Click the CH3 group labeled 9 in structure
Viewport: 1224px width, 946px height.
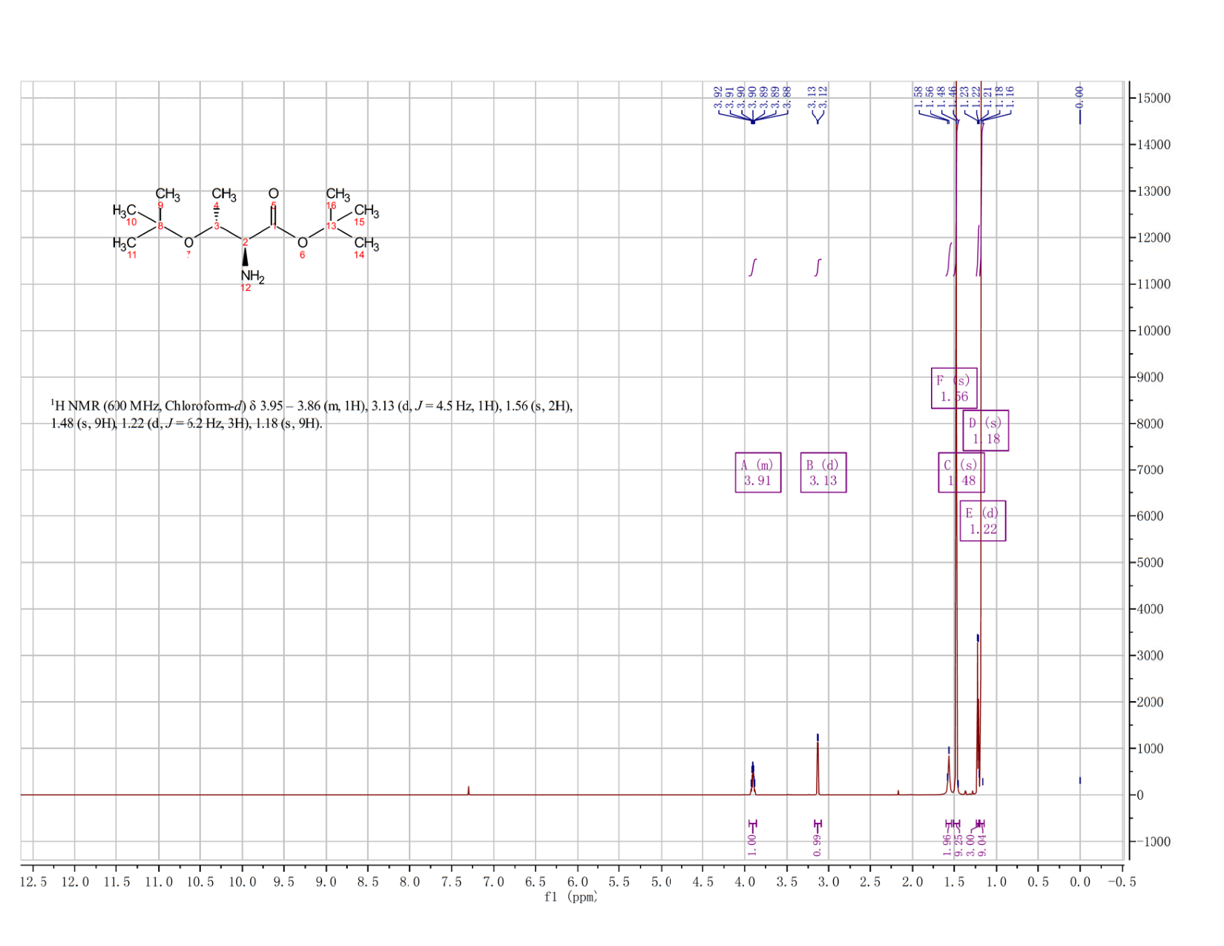pyautogui.click(x=168, y=194)
